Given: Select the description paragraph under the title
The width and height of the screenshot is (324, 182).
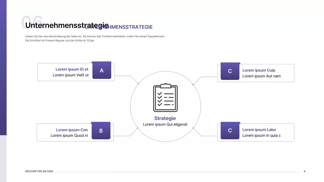Looking at the screenshot, I should 95,38.
